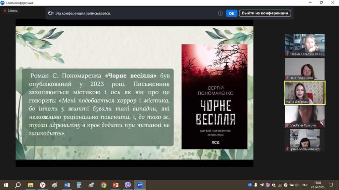Image resolution: width=339 pixels, height=190 pixels.
Task: Open Calculator from the taskbar
Action: coord(79,185)
